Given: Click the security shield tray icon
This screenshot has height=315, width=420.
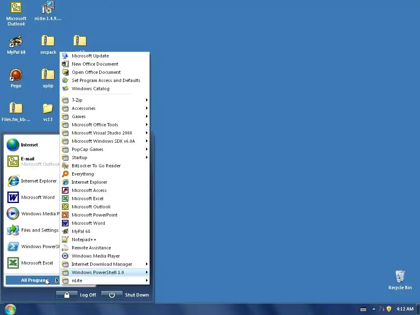Looking at the screenshot, I should pos(389,309).
